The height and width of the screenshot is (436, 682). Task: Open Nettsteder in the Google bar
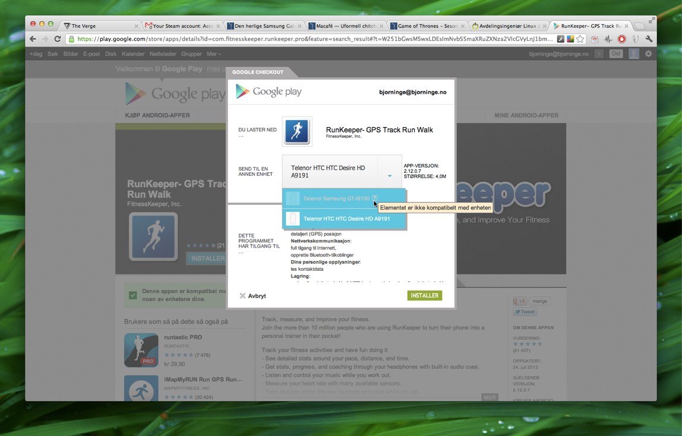click(x=163, y=54)
